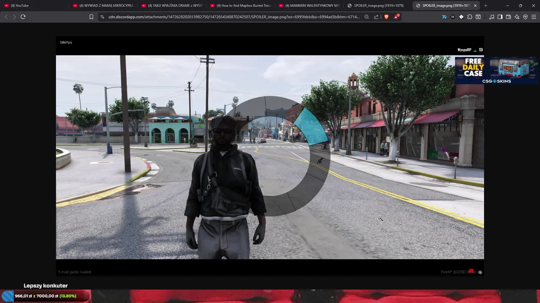Viewport: 540px width, 303px height.
Task: Switch to TAKU WYJAŚNIA DRAME tab
Action: (172, 5)
